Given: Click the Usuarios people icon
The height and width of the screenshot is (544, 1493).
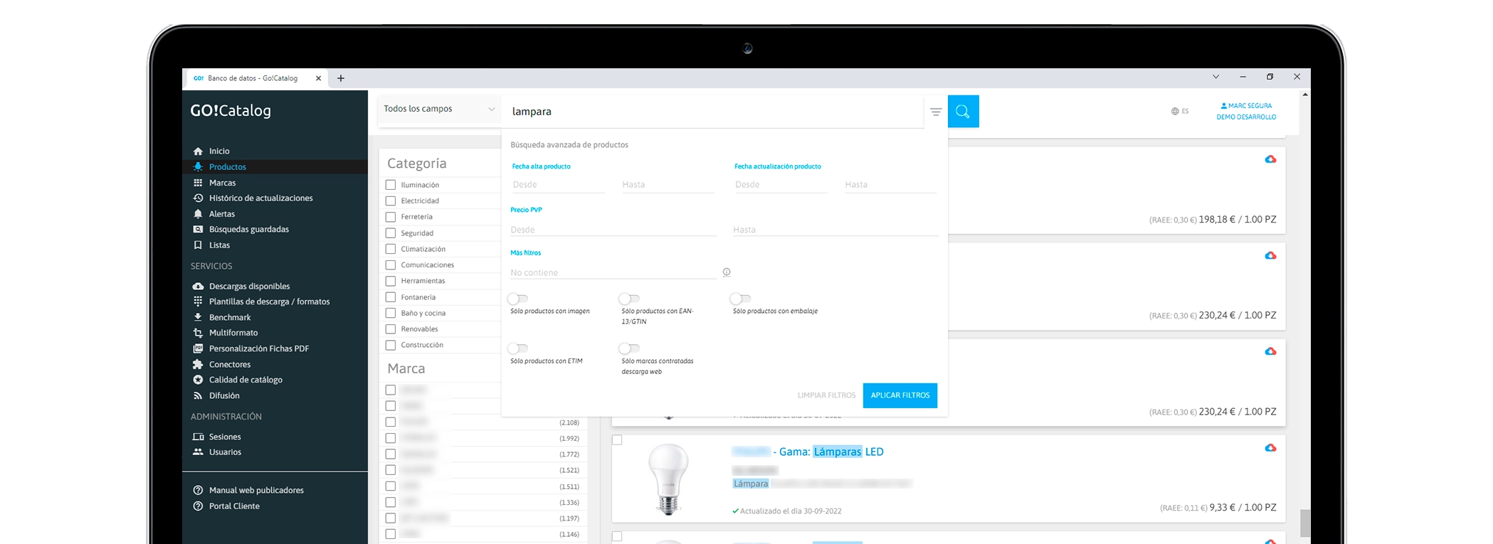Looking at the screenshot, I should pyautogui.click(x=198, y=452).
